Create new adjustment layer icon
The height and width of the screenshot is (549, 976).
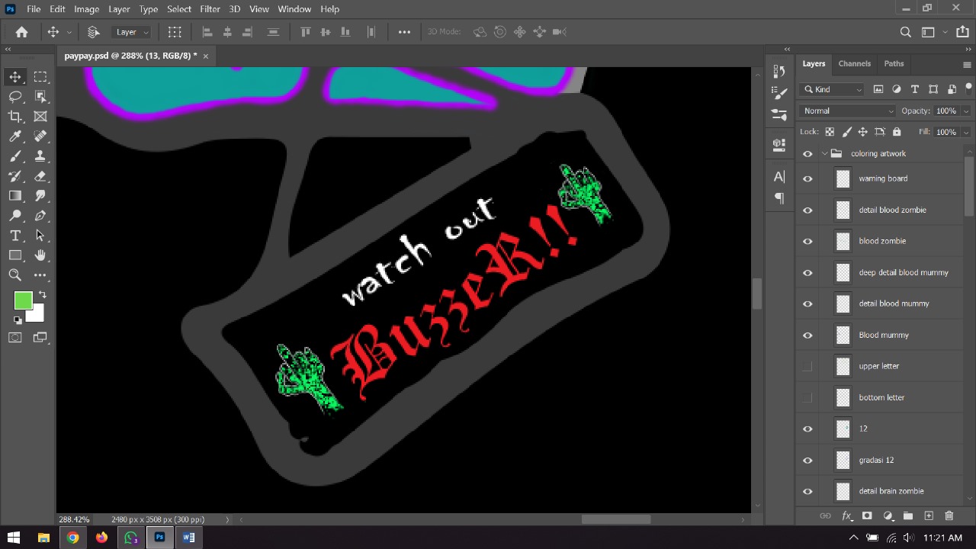pyautogui.click(x=888, y=516)
